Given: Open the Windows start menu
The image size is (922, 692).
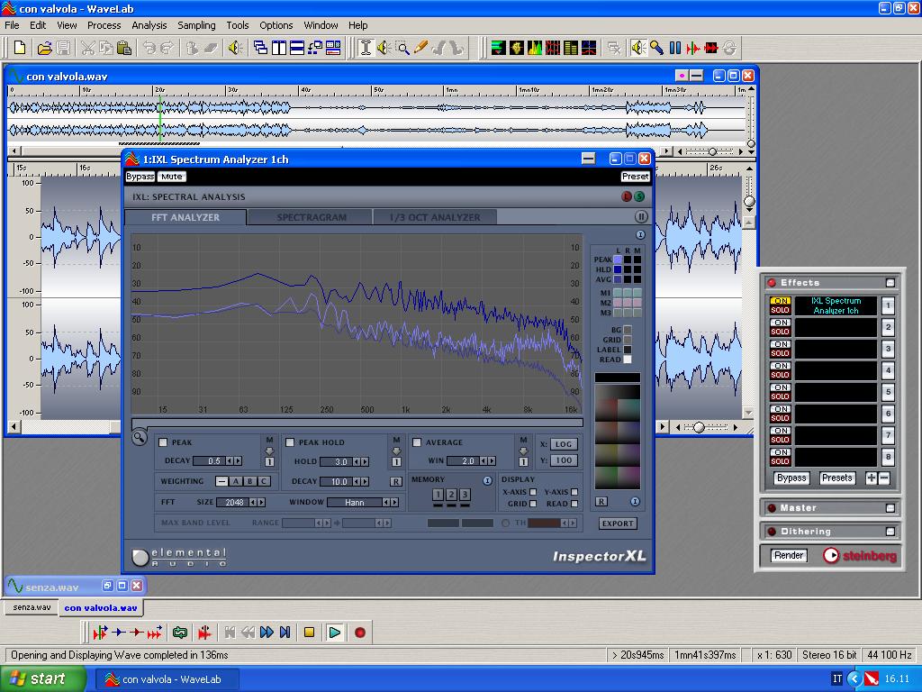Looking at the screenshot, I should tap(41, 679).
